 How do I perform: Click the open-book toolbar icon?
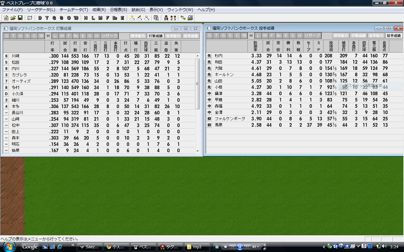tap(30, 18)
